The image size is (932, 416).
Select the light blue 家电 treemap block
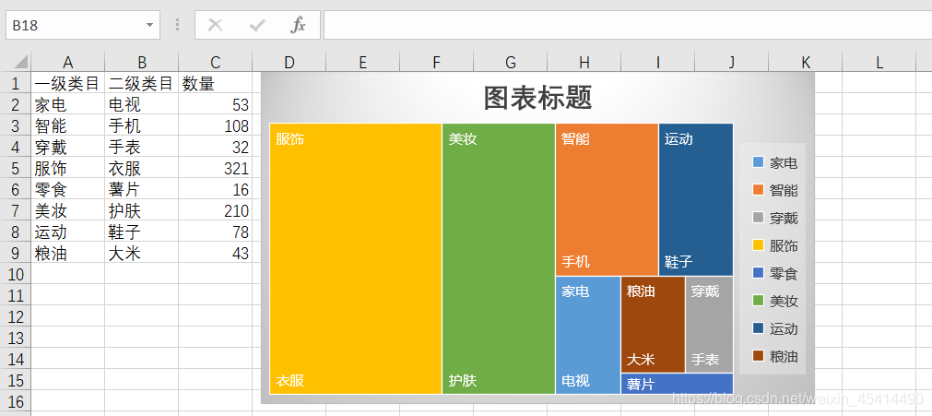(588, 335)
